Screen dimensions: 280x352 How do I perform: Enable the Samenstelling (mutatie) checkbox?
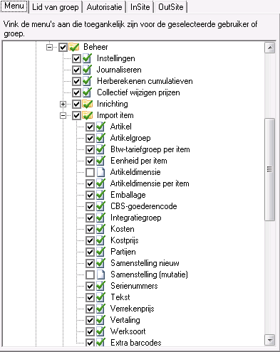[x=90, y=274]
